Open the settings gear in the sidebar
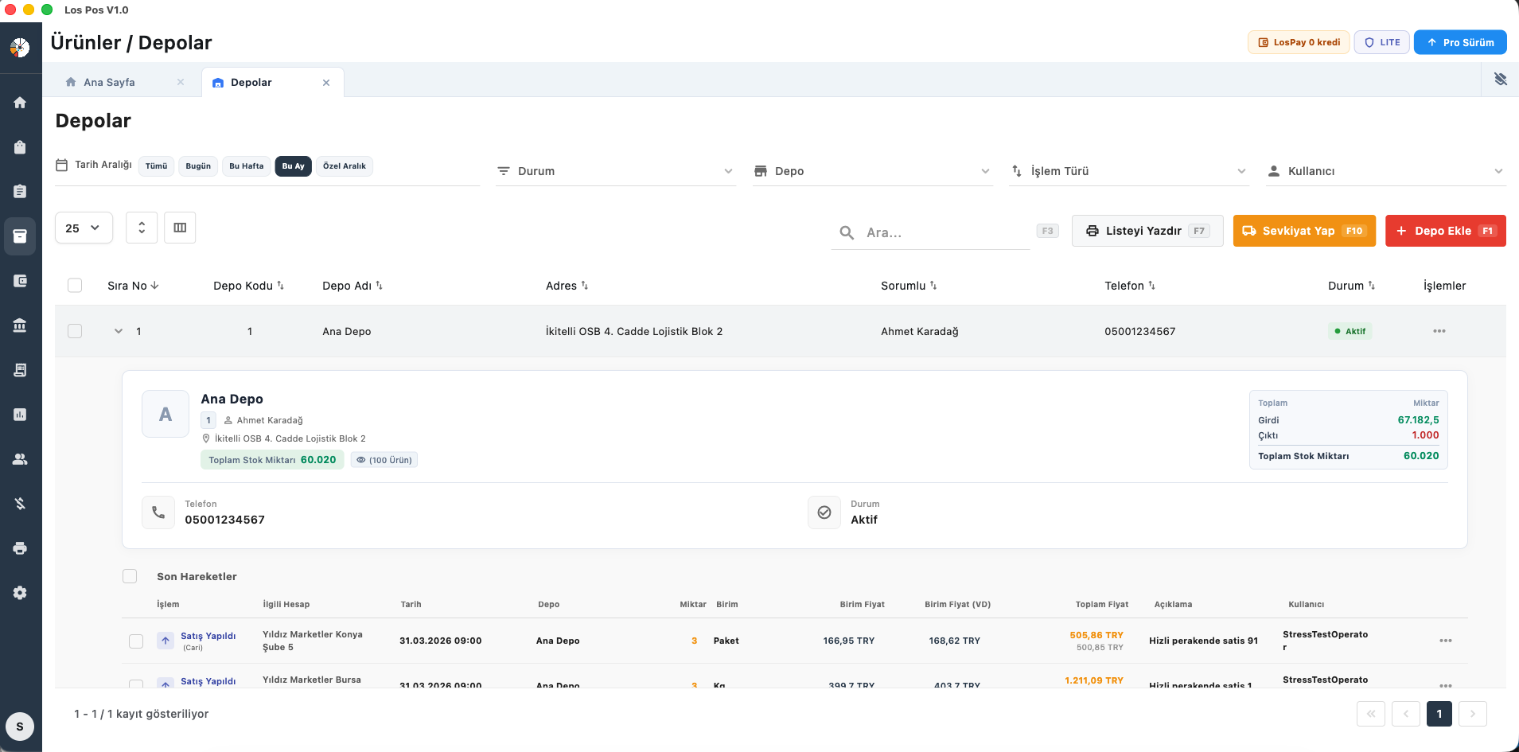This screenshot has height=752, width=1519. (20, 593)
